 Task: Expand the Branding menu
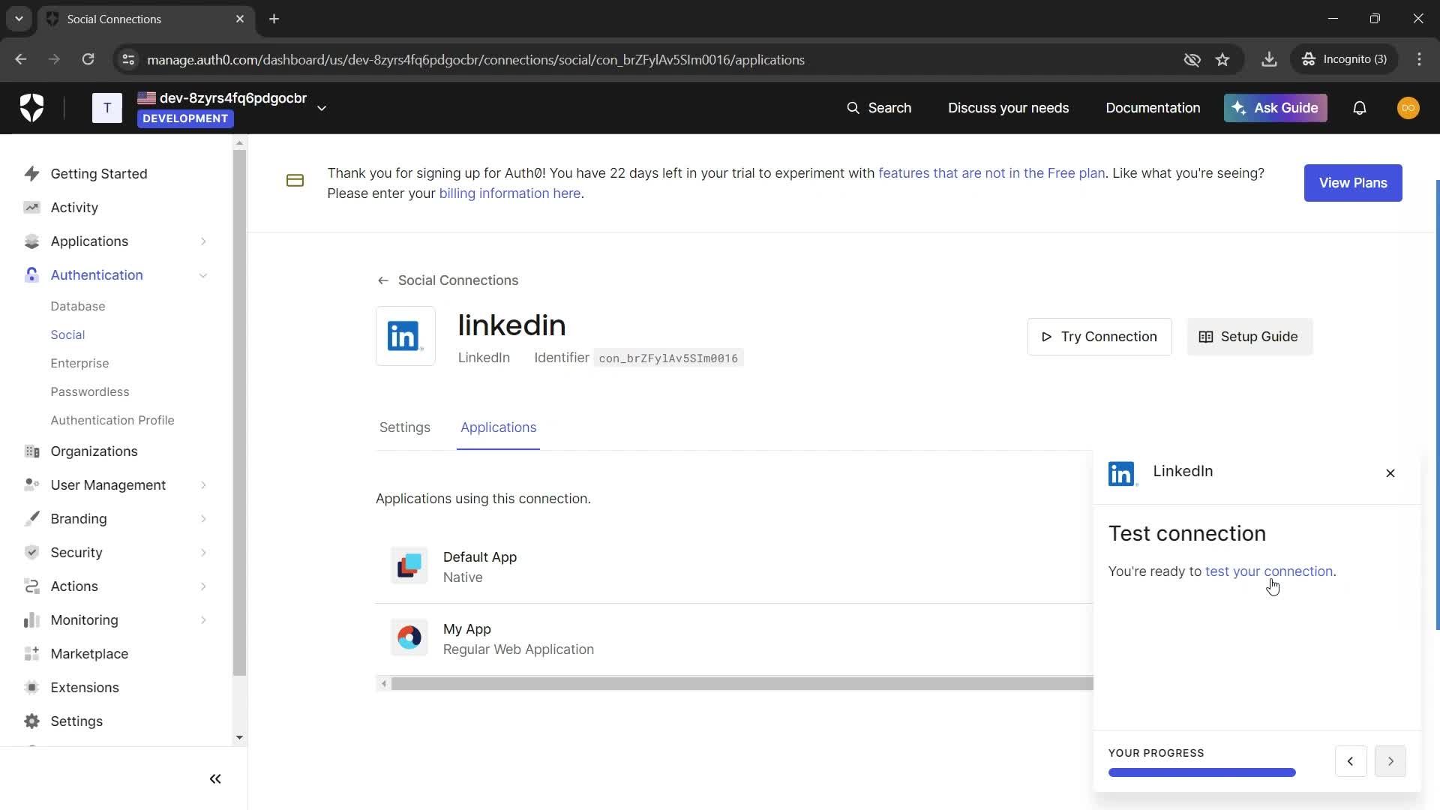tap(203, 519)
